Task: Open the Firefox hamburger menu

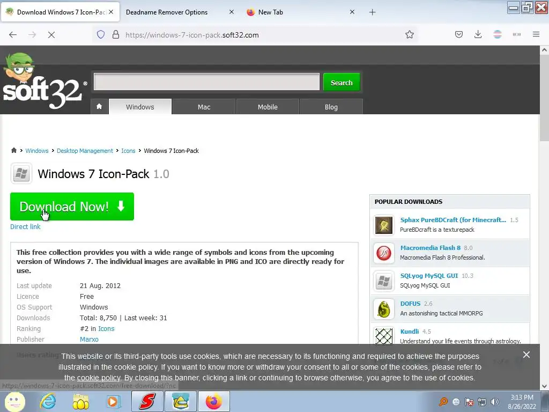Action: point(536,35)
